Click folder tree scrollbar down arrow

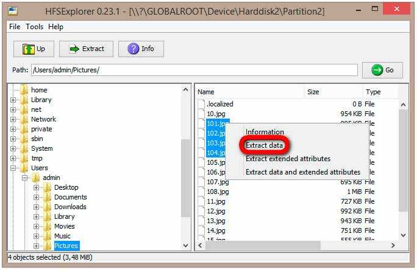point(186,246)
